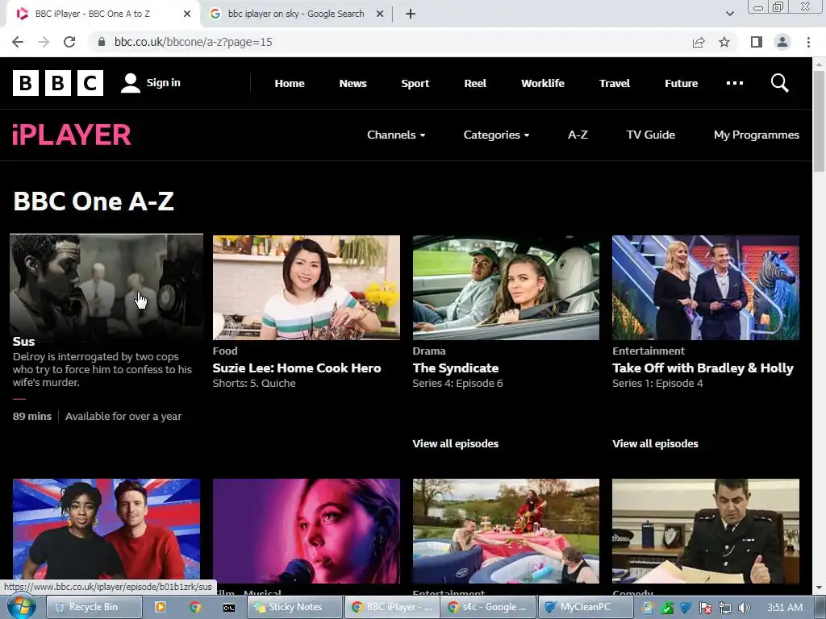This screenshot has width=826, height=619.
Task: Bookmark this page with the star icon
Action: point(724,42)
